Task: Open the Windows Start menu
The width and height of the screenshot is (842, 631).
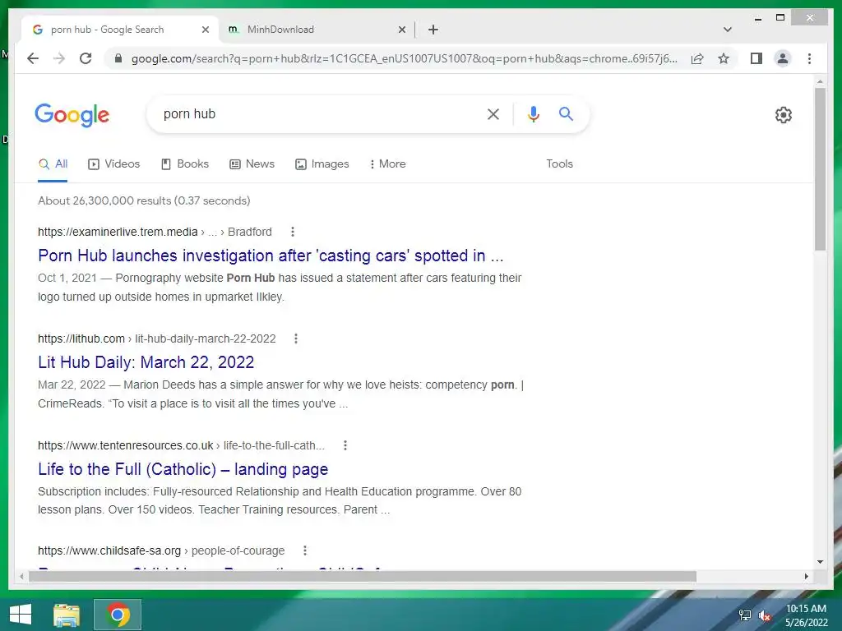Action: pyautogui.click(x=21, y=615)
